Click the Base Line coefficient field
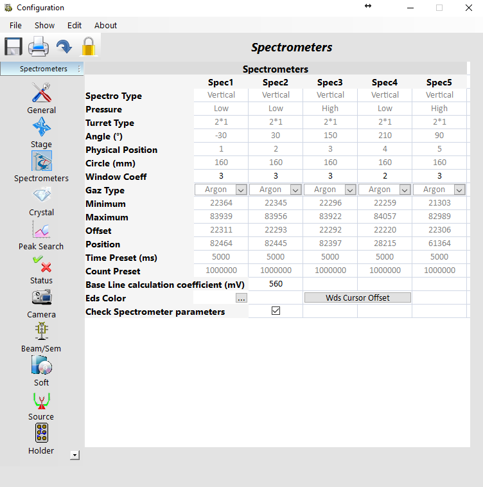This screenshot has width=483, height=487. click(x=276, y=284)
